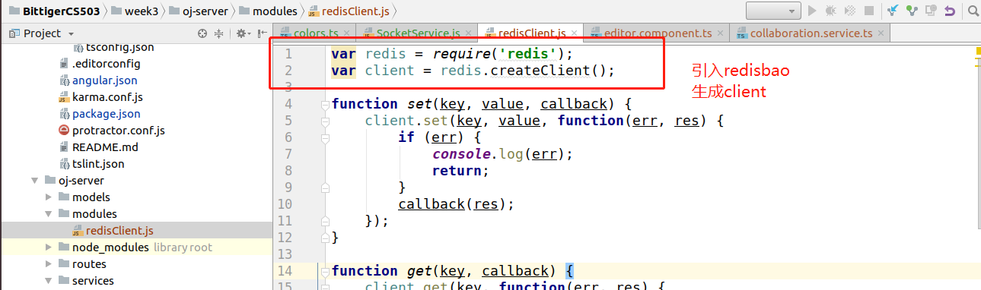Viewport: 981px width, 290px height.
Task: Hide the Project tool window
Action: (262, 33)
